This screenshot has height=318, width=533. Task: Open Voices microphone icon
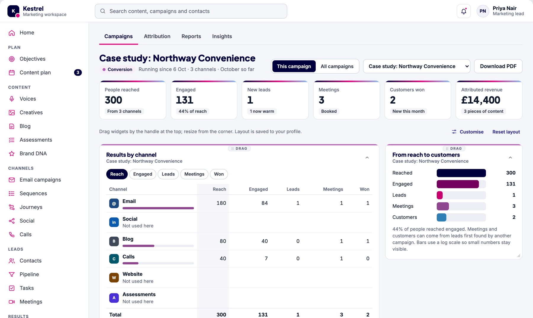pyautogui.click(x=12, y=99)
